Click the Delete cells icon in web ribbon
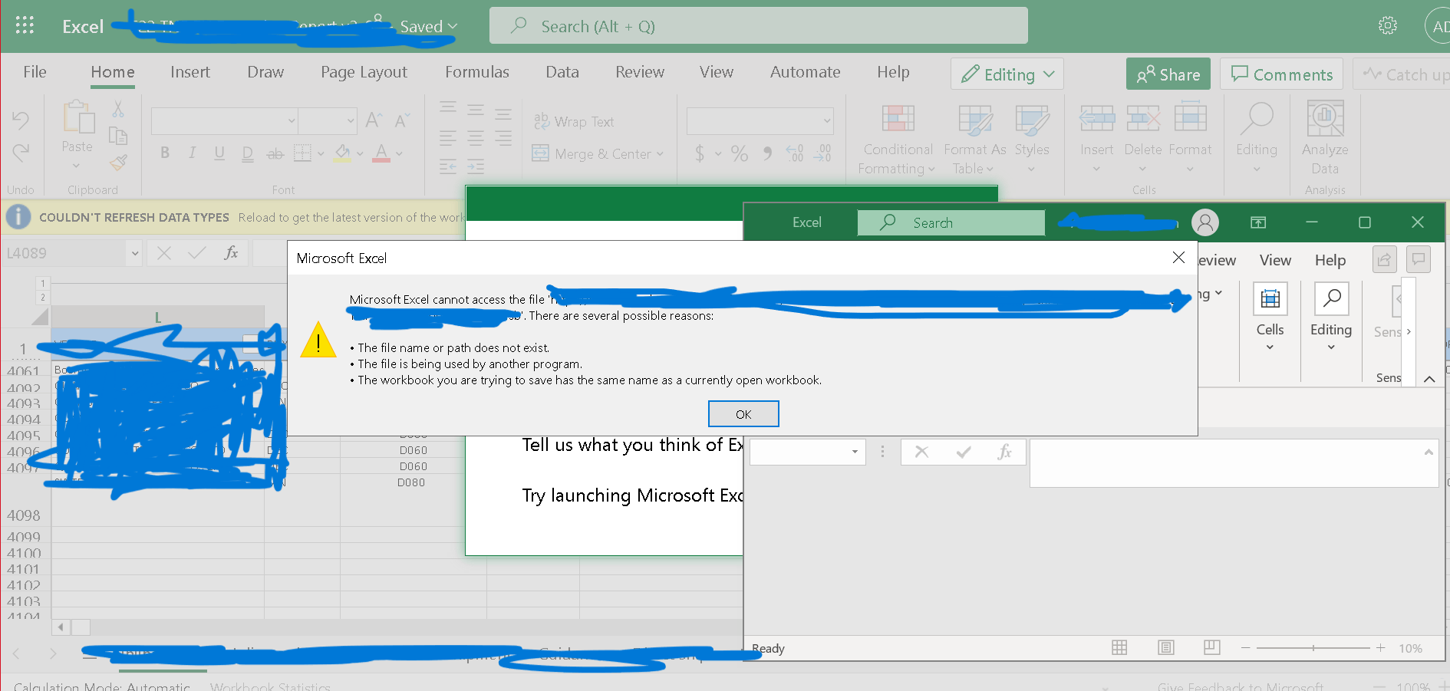 pyautogui.click(x=1143, y=118)
